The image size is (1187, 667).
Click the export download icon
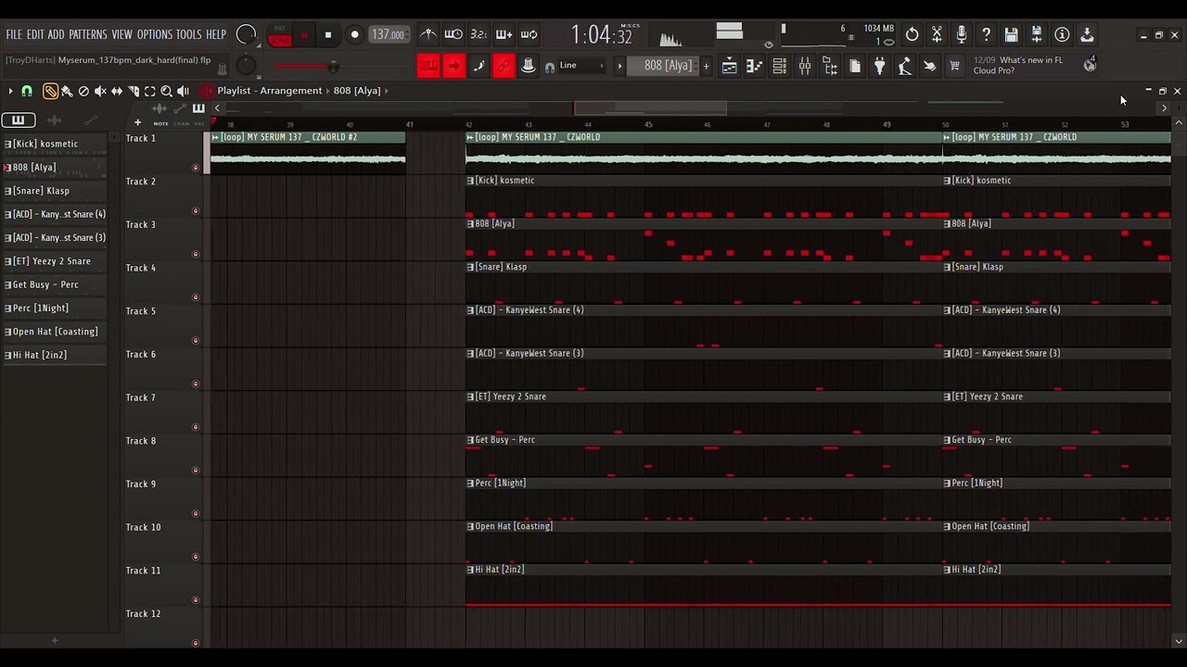tap(1088, 34)
